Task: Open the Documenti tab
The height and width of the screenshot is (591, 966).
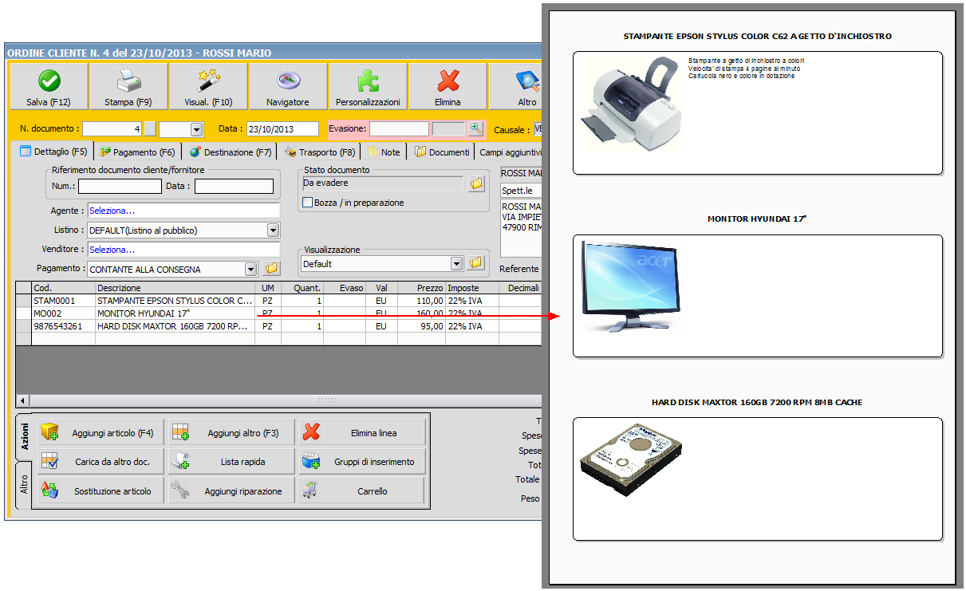Action: point(441,152)
